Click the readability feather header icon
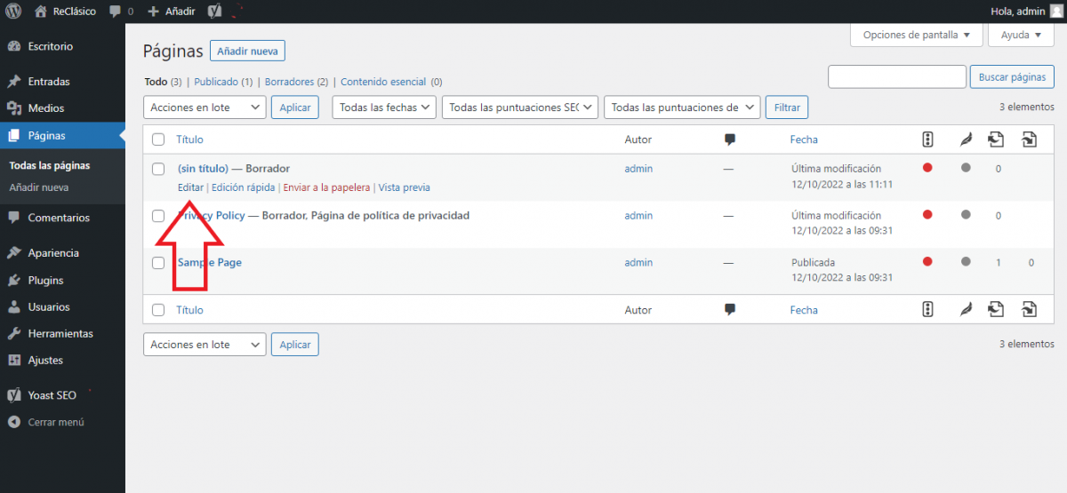Screen dimensions: 1067x493 point(965,139)
